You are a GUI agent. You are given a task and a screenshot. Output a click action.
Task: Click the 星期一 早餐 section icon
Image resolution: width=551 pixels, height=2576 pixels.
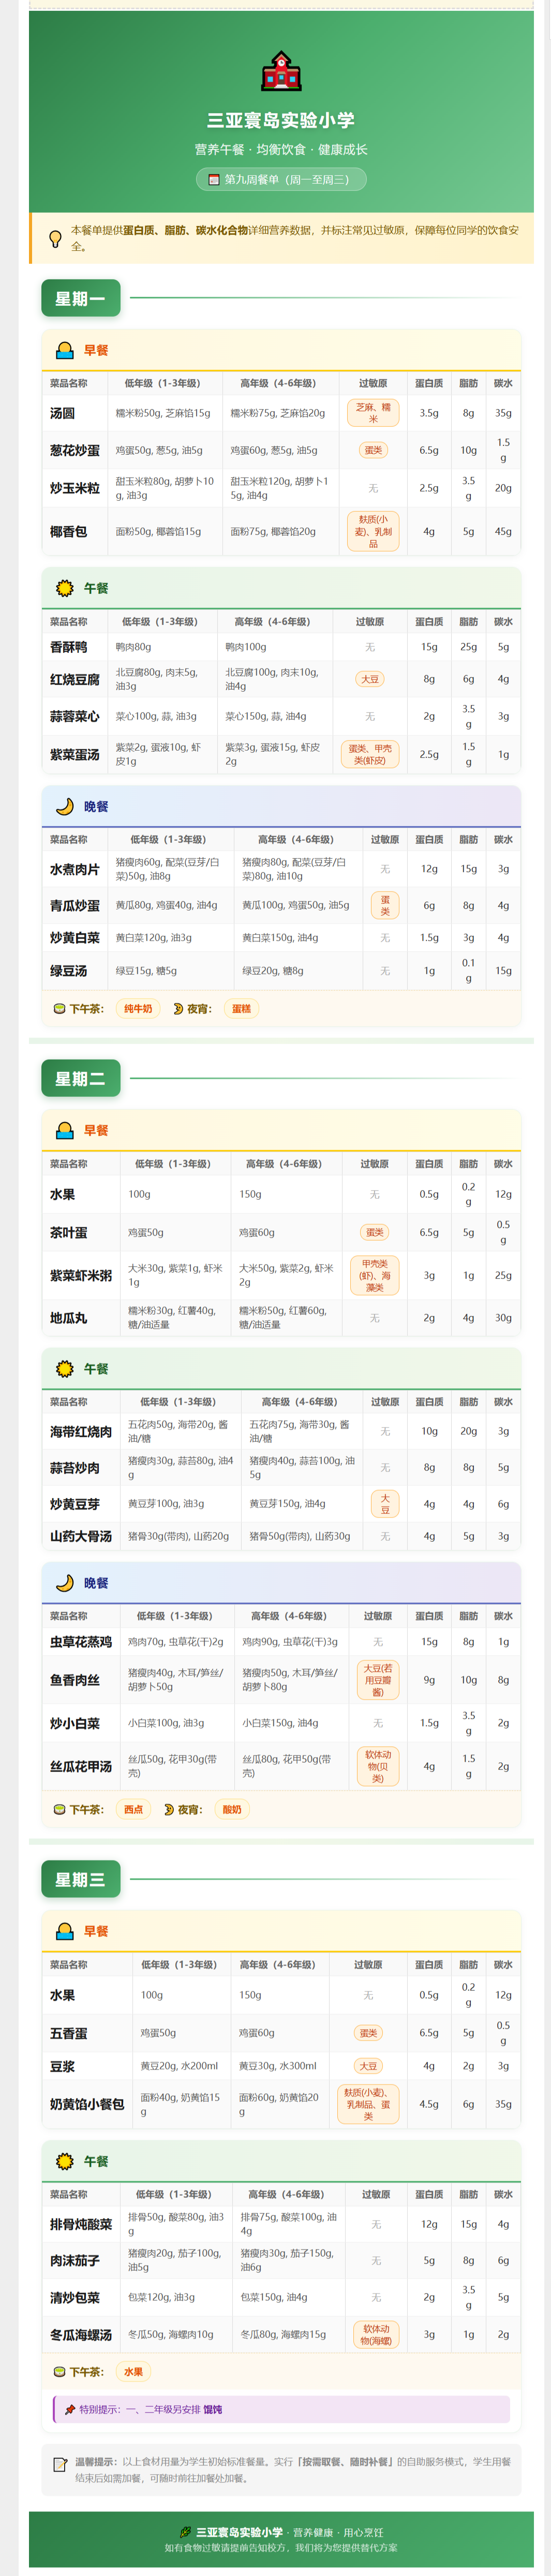65,351
